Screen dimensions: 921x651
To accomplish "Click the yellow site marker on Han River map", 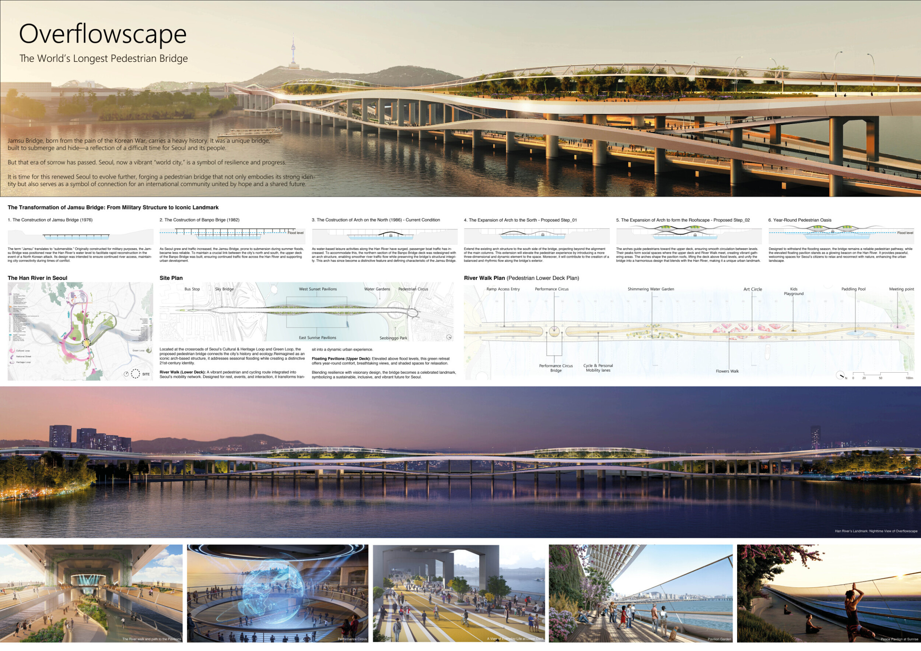I will pos(87,343).
